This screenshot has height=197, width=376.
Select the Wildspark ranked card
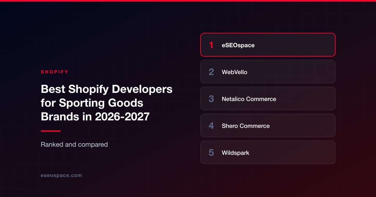pos(268,152)
